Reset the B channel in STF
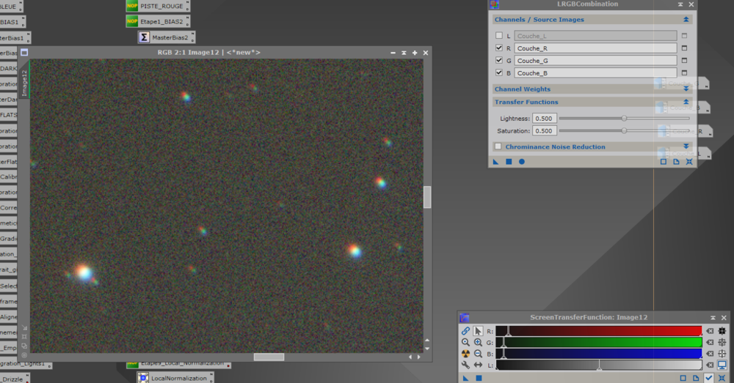The width and height of the screenshot is (734, 383). pyautogui.click(x=710, y=354)
